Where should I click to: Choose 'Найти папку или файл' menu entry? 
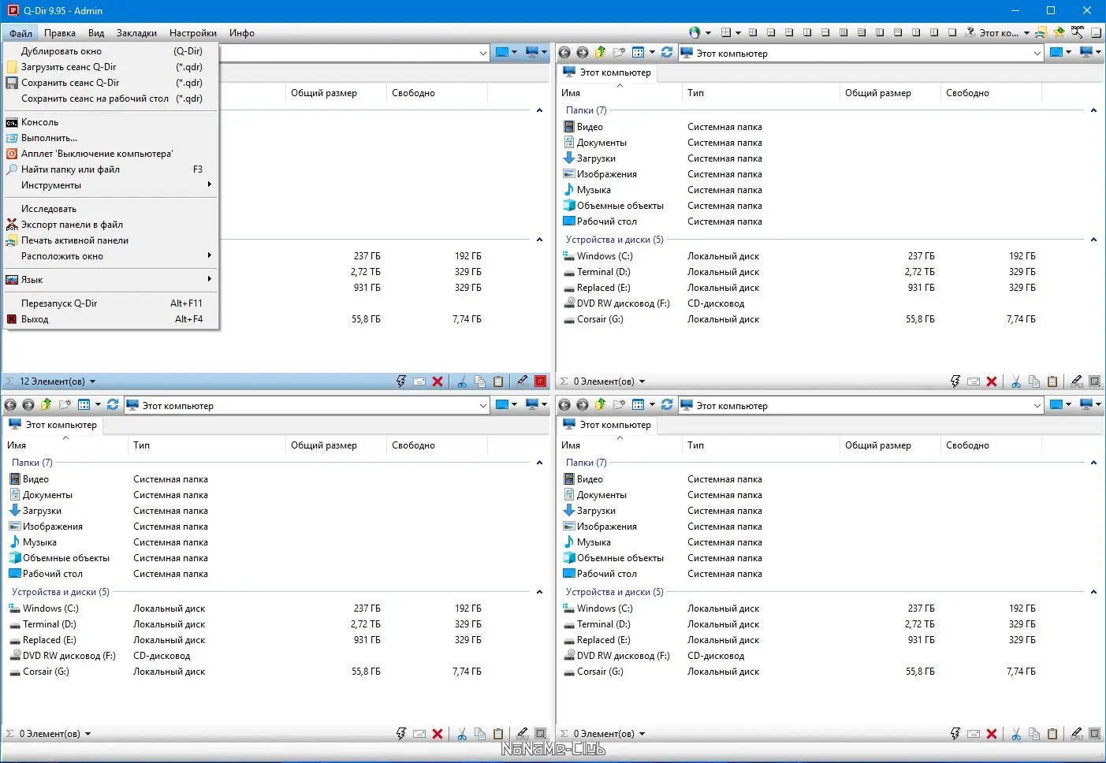tap(110, 169)
